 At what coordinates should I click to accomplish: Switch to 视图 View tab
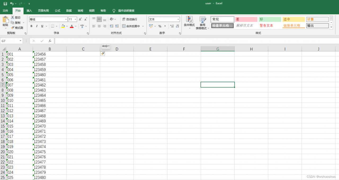point(92,11)
